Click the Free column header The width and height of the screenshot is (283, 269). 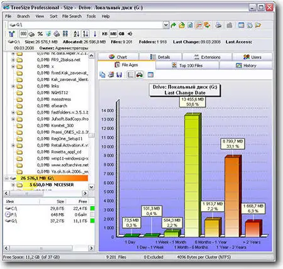[77, 202]
